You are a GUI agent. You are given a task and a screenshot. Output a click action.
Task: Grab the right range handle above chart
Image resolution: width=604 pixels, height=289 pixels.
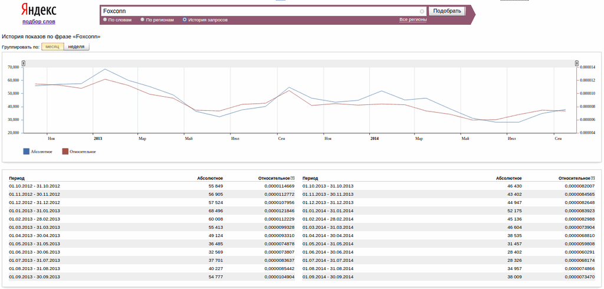(577, 63)
